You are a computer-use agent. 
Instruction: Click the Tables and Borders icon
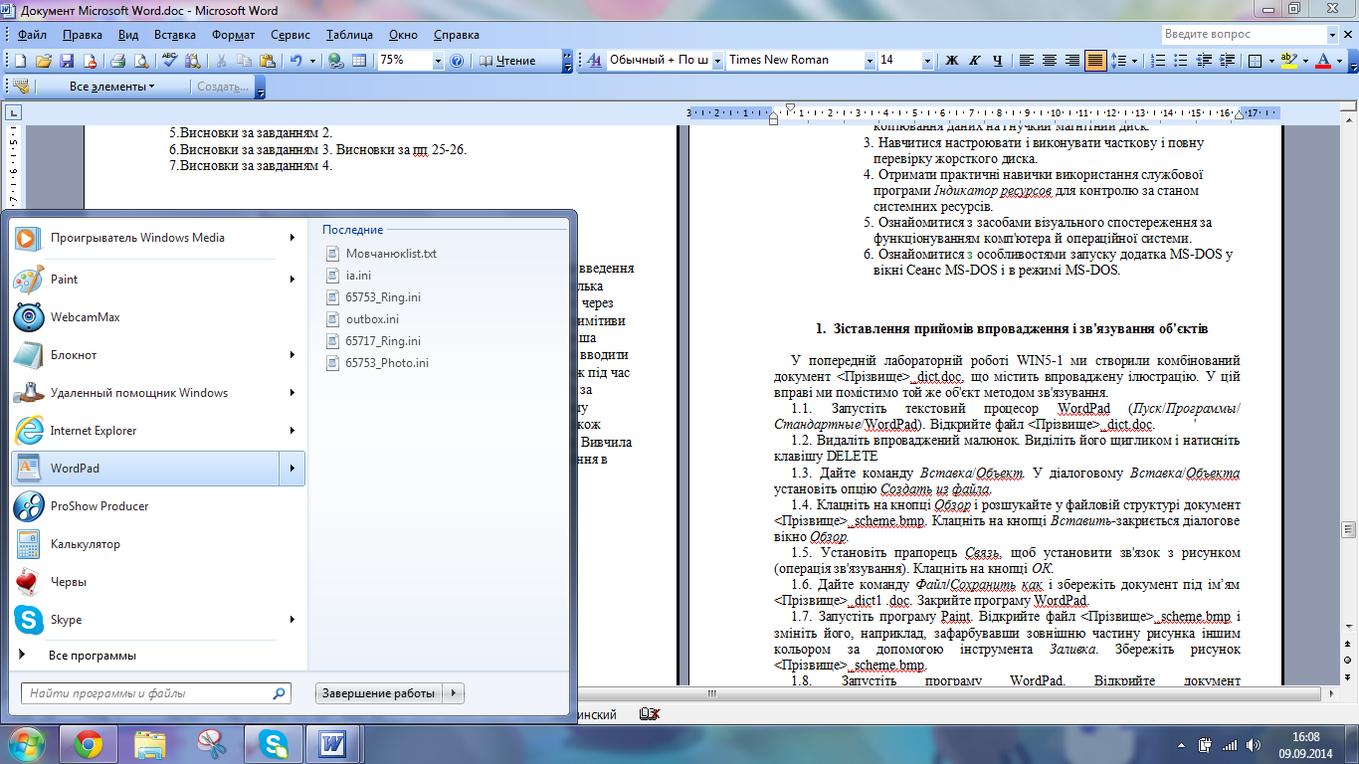click(x=359, y=61)
